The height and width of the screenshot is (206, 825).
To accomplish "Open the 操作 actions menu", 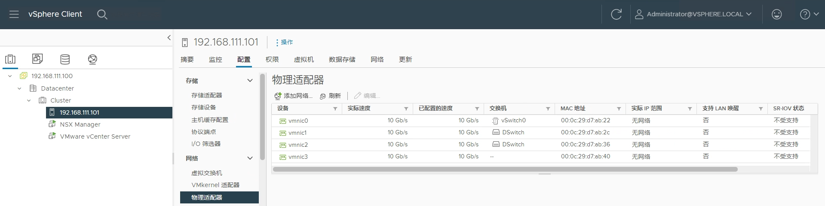I will click(284, 42).
